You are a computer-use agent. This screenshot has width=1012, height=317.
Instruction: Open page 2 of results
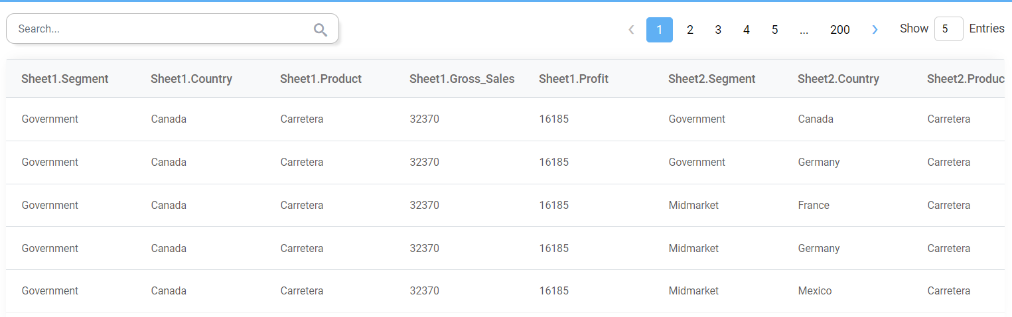coord(690,30)
